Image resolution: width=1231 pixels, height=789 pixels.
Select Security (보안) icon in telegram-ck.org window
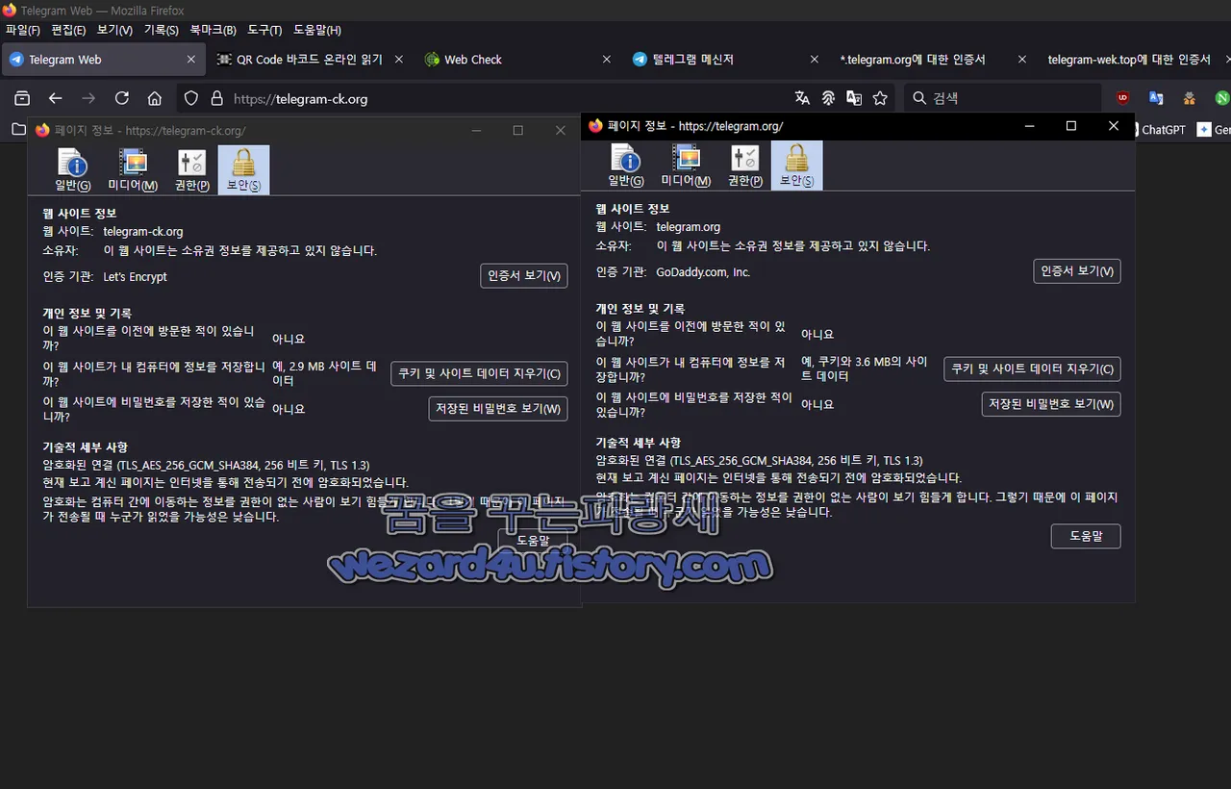pos(243,169)
